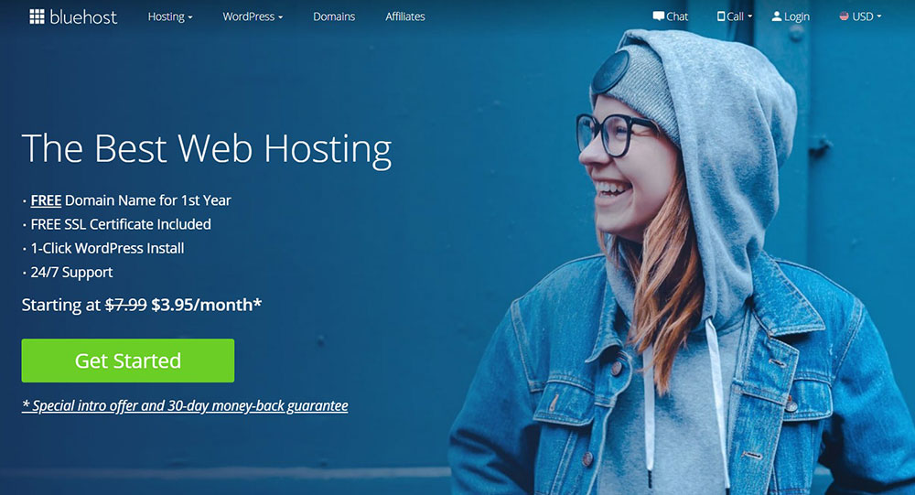The image size is (915, 495).
Task: Open the Call dropdown arrow
Action: 750,17
